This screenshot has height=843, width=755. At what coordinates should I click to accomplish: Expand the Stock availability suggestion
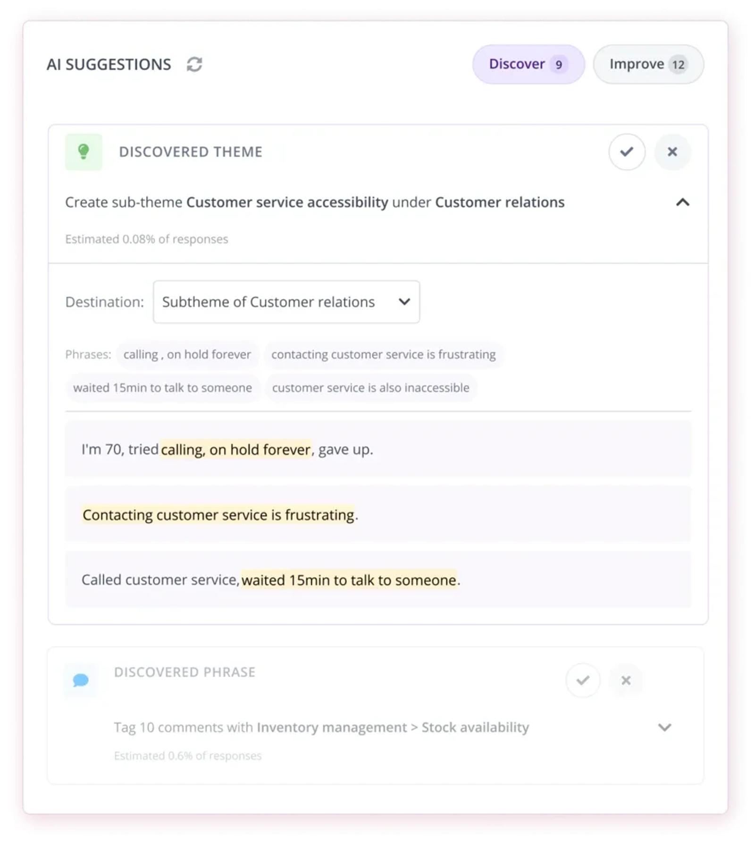click(664, 727)
